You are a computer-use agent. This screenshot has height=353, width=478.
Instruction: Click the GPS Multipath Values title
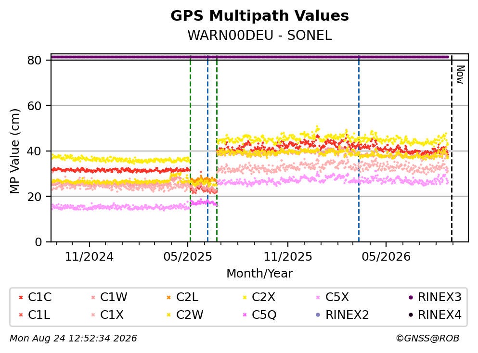click(x=259, y=16)
